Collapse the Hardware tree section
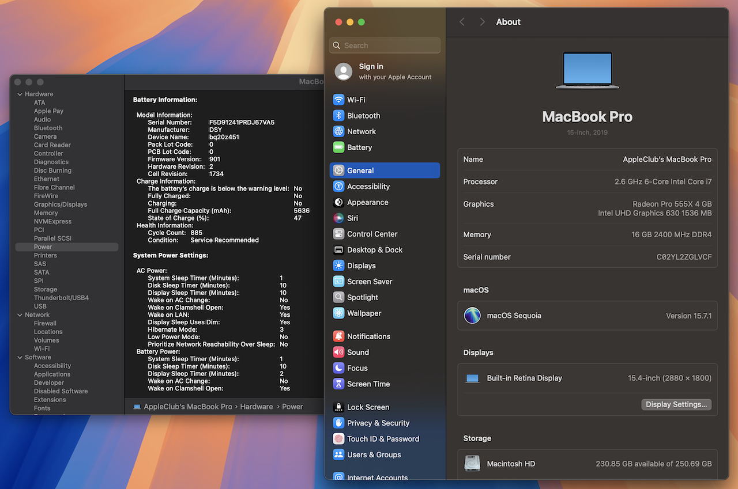The image size is (738, 489). tap(20, 94)
